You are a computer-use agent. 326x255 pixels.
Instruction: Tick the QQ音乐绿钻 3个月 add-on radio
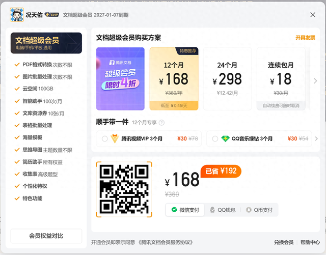[215, 138]
